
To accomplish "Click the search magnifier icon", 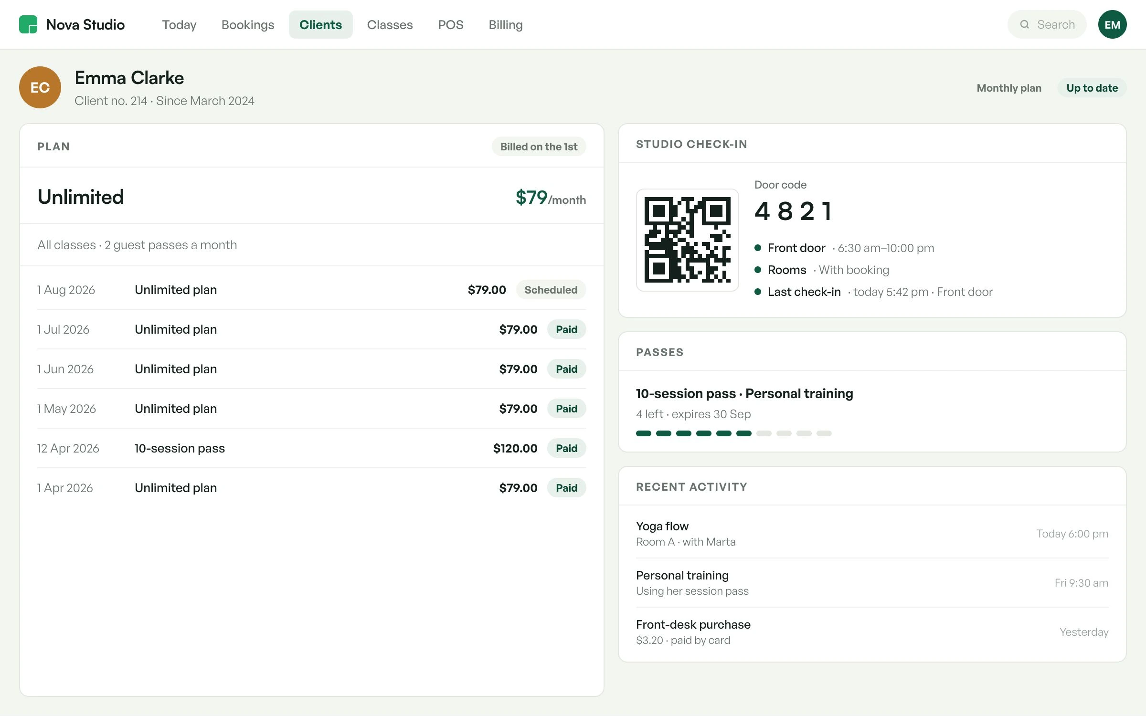I will [1024, 24].
